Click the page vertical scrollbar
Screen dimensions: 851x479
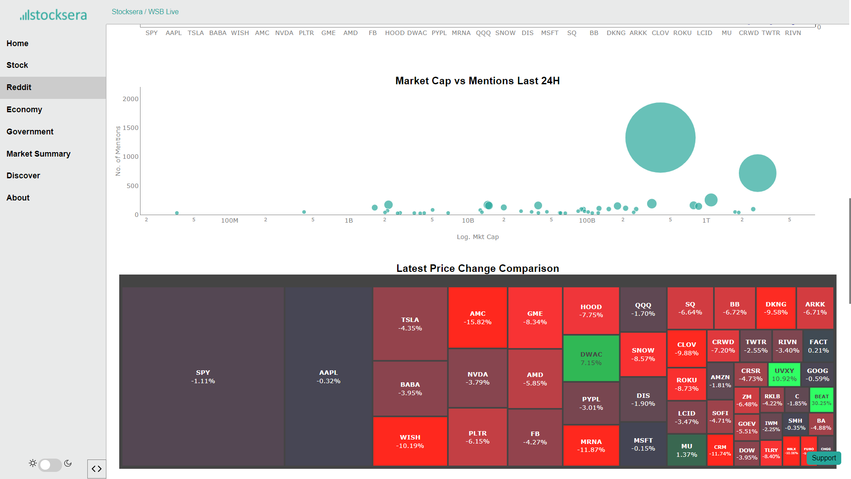(849, 251)
